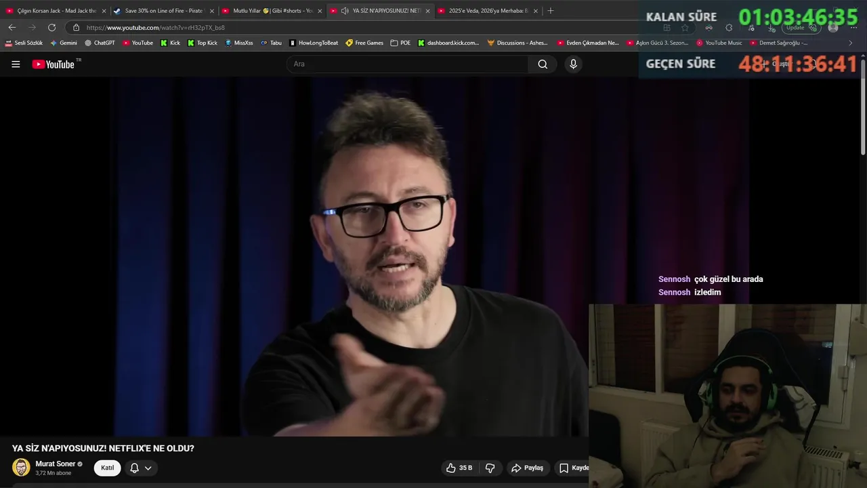Open the MissXss bookmark
This screenshot has height=488, width=867.
[238, 43]
